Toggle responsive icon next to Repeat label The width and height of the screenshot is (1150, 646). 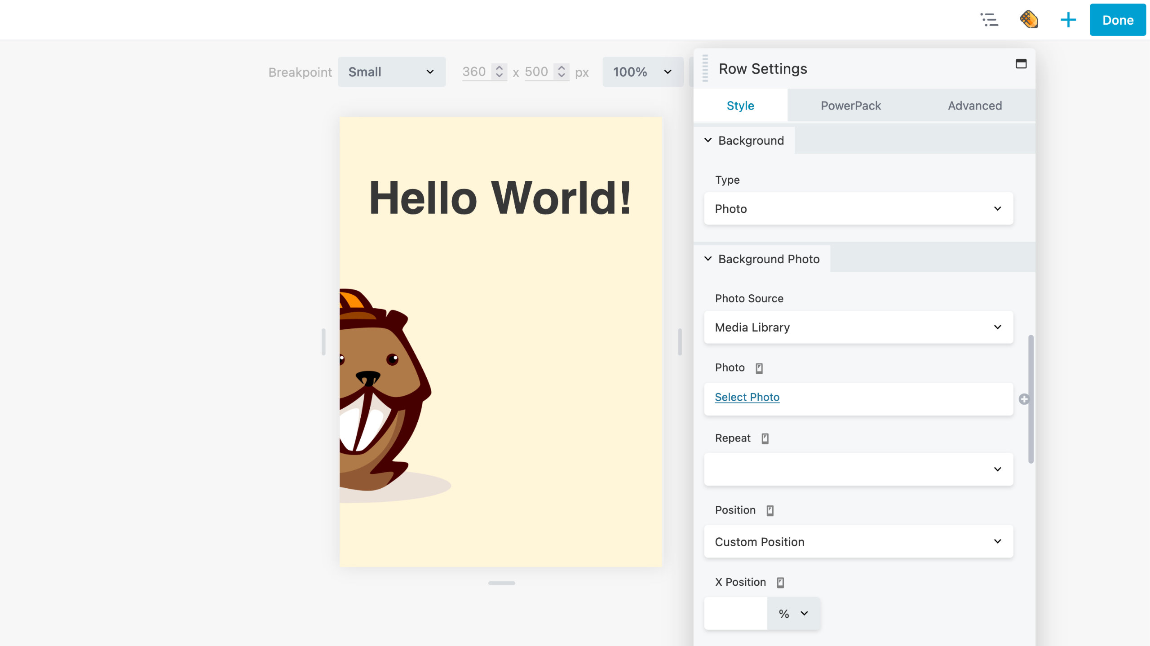coord(765,438)
